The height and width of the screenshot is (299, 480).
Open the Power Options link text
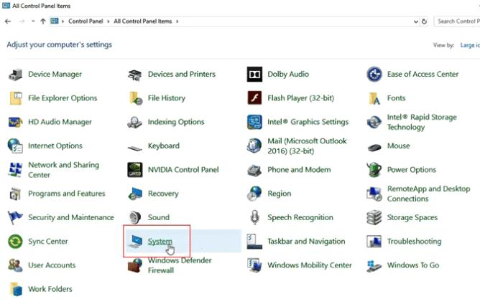click(x=412, y=170)
